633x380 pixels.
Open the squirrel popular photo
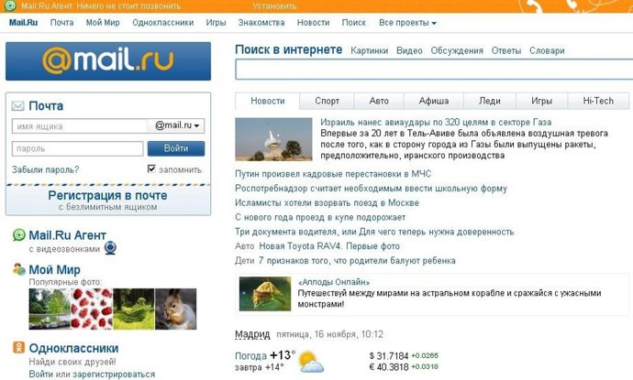(175, 309)
